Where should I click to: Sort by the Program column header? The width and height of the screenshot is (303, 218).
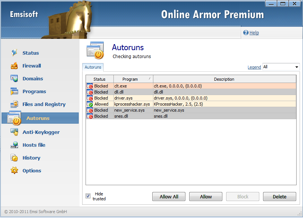pos(133,79)
